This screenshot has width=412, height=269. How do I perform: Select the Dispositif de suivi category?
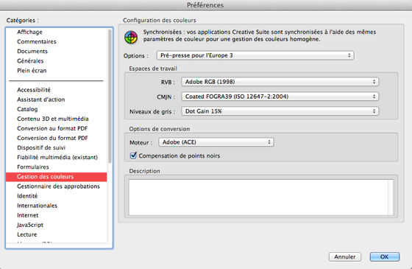tap(56, 147)
